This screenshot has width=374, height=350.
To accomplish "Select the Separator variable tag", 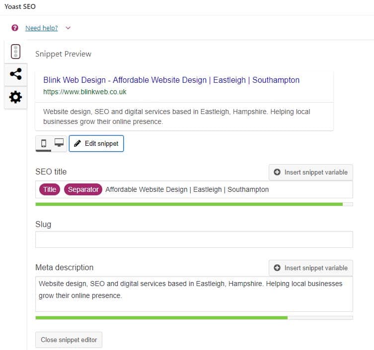I will point(83,189).
